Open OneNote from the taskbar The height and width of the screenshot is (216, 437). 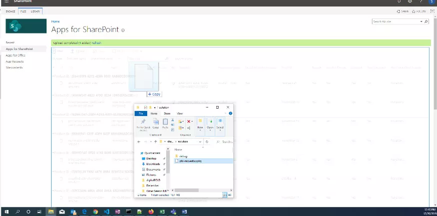tap(117, 211)
